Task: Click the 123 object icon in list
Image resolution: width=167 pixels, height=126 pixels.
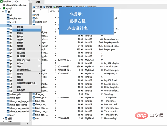Action: tap(34, 15)
